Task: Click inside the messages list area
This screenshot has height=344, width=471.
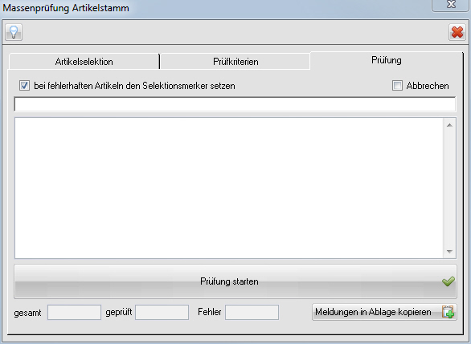Action: (229, 188)
